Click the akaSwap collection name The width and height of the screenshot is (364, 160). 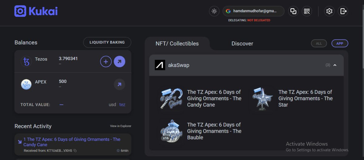pyautogui.click(x=179, y=65)
